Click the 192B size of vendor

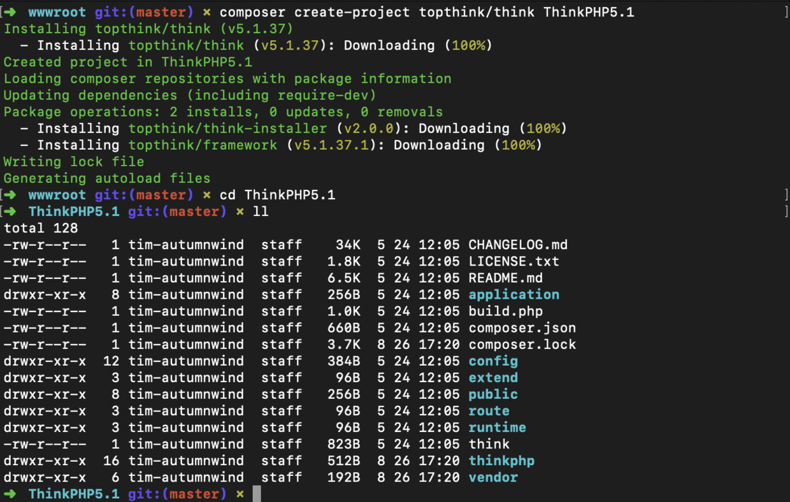coord(344,477)
